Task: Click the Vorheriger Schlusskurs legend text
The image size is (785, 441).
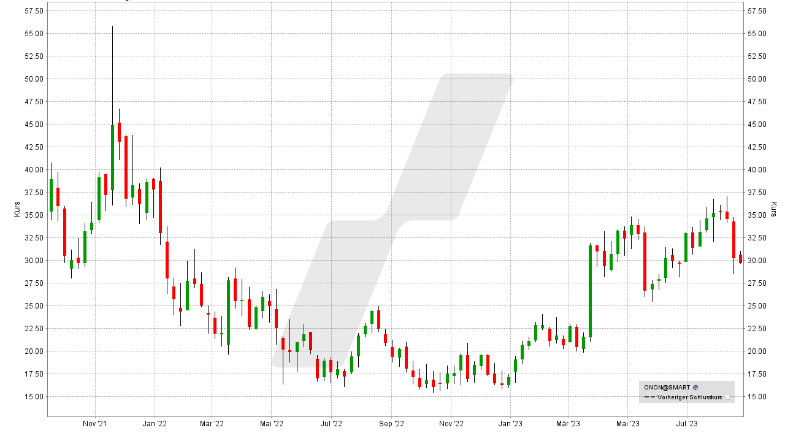Action: (x=690, y=397)
